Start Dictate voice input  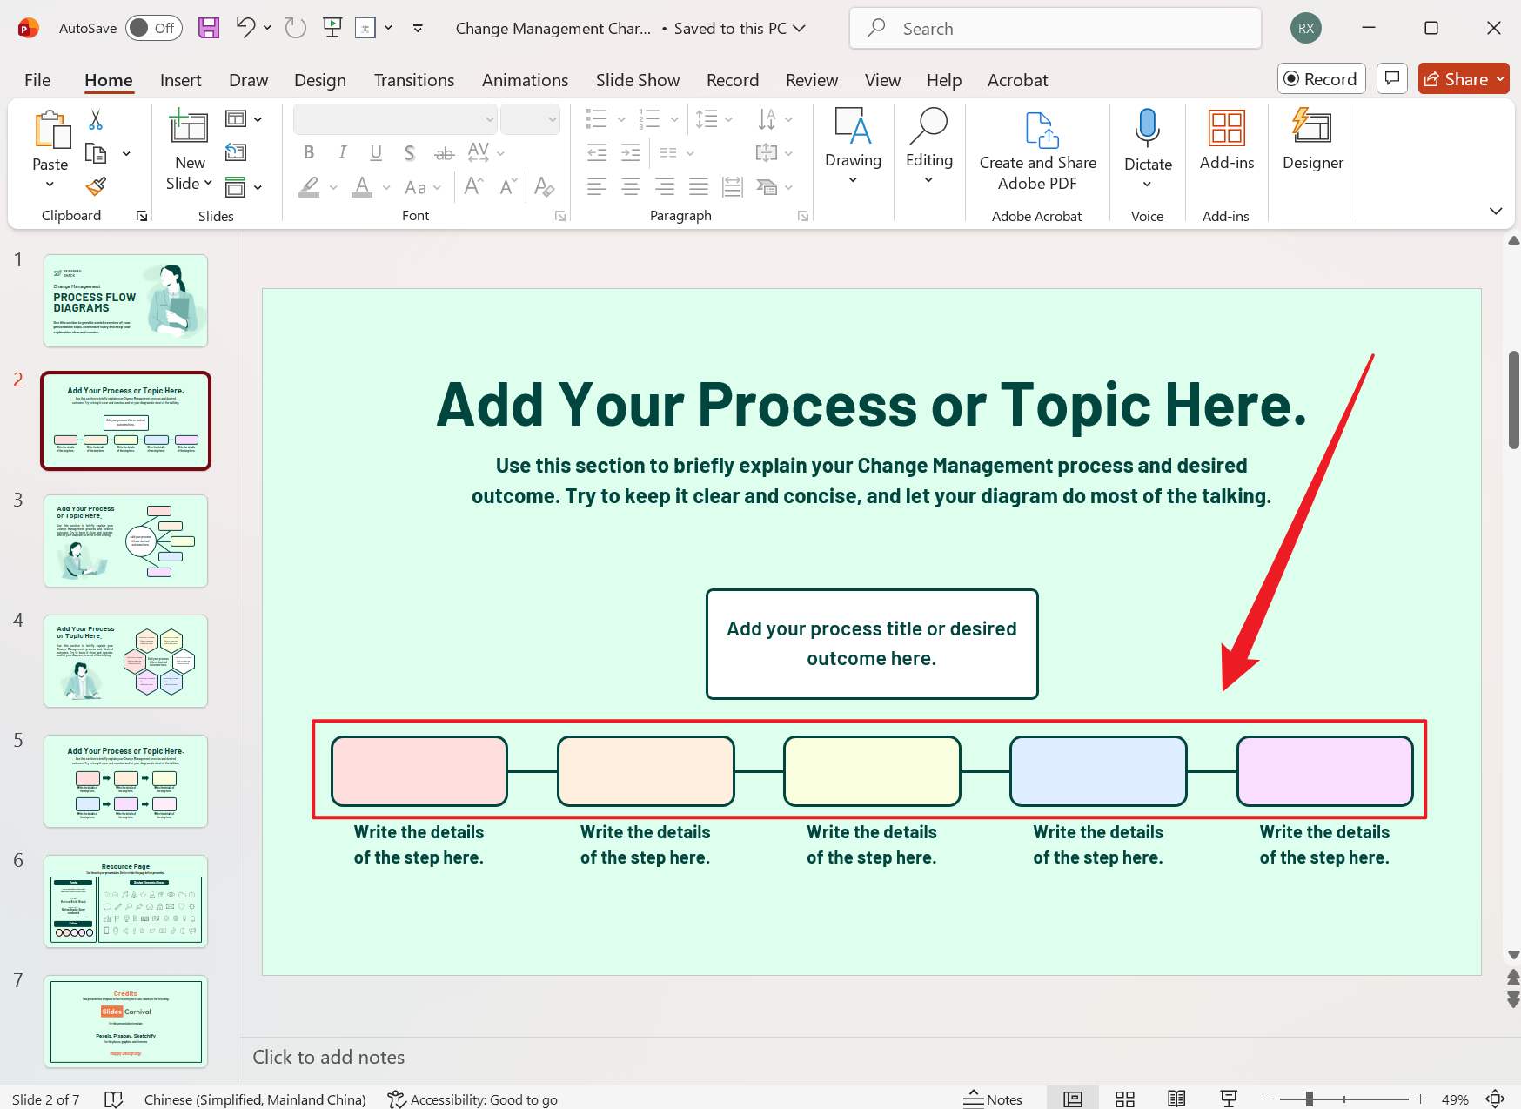1147,129
